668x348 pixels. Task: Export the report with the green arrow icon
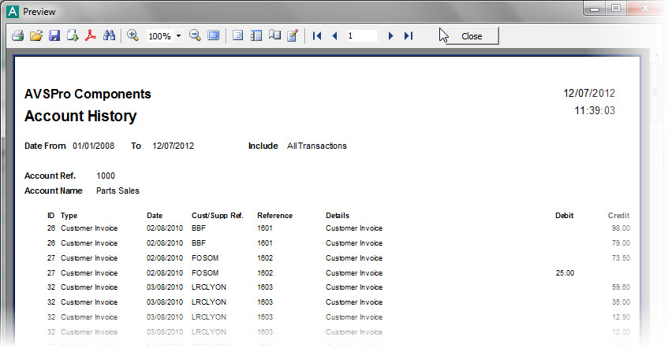click(x=73, y=36)
